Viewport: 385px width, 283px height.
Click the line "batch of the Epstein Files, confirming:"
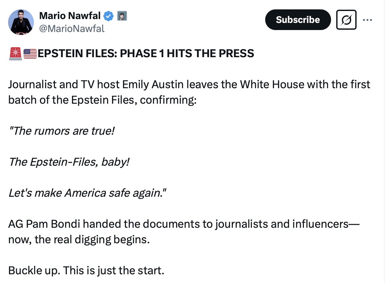tap(102, 100)
